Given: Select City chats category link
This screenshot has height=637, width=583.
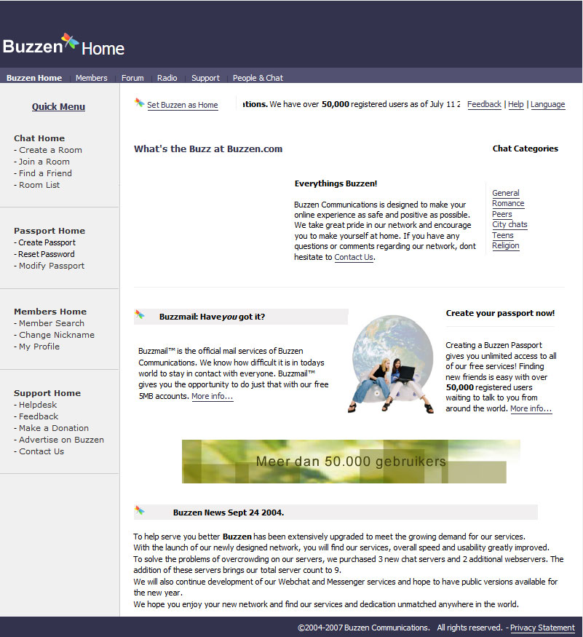Looking at the screenshot, I should click(509, 224).
